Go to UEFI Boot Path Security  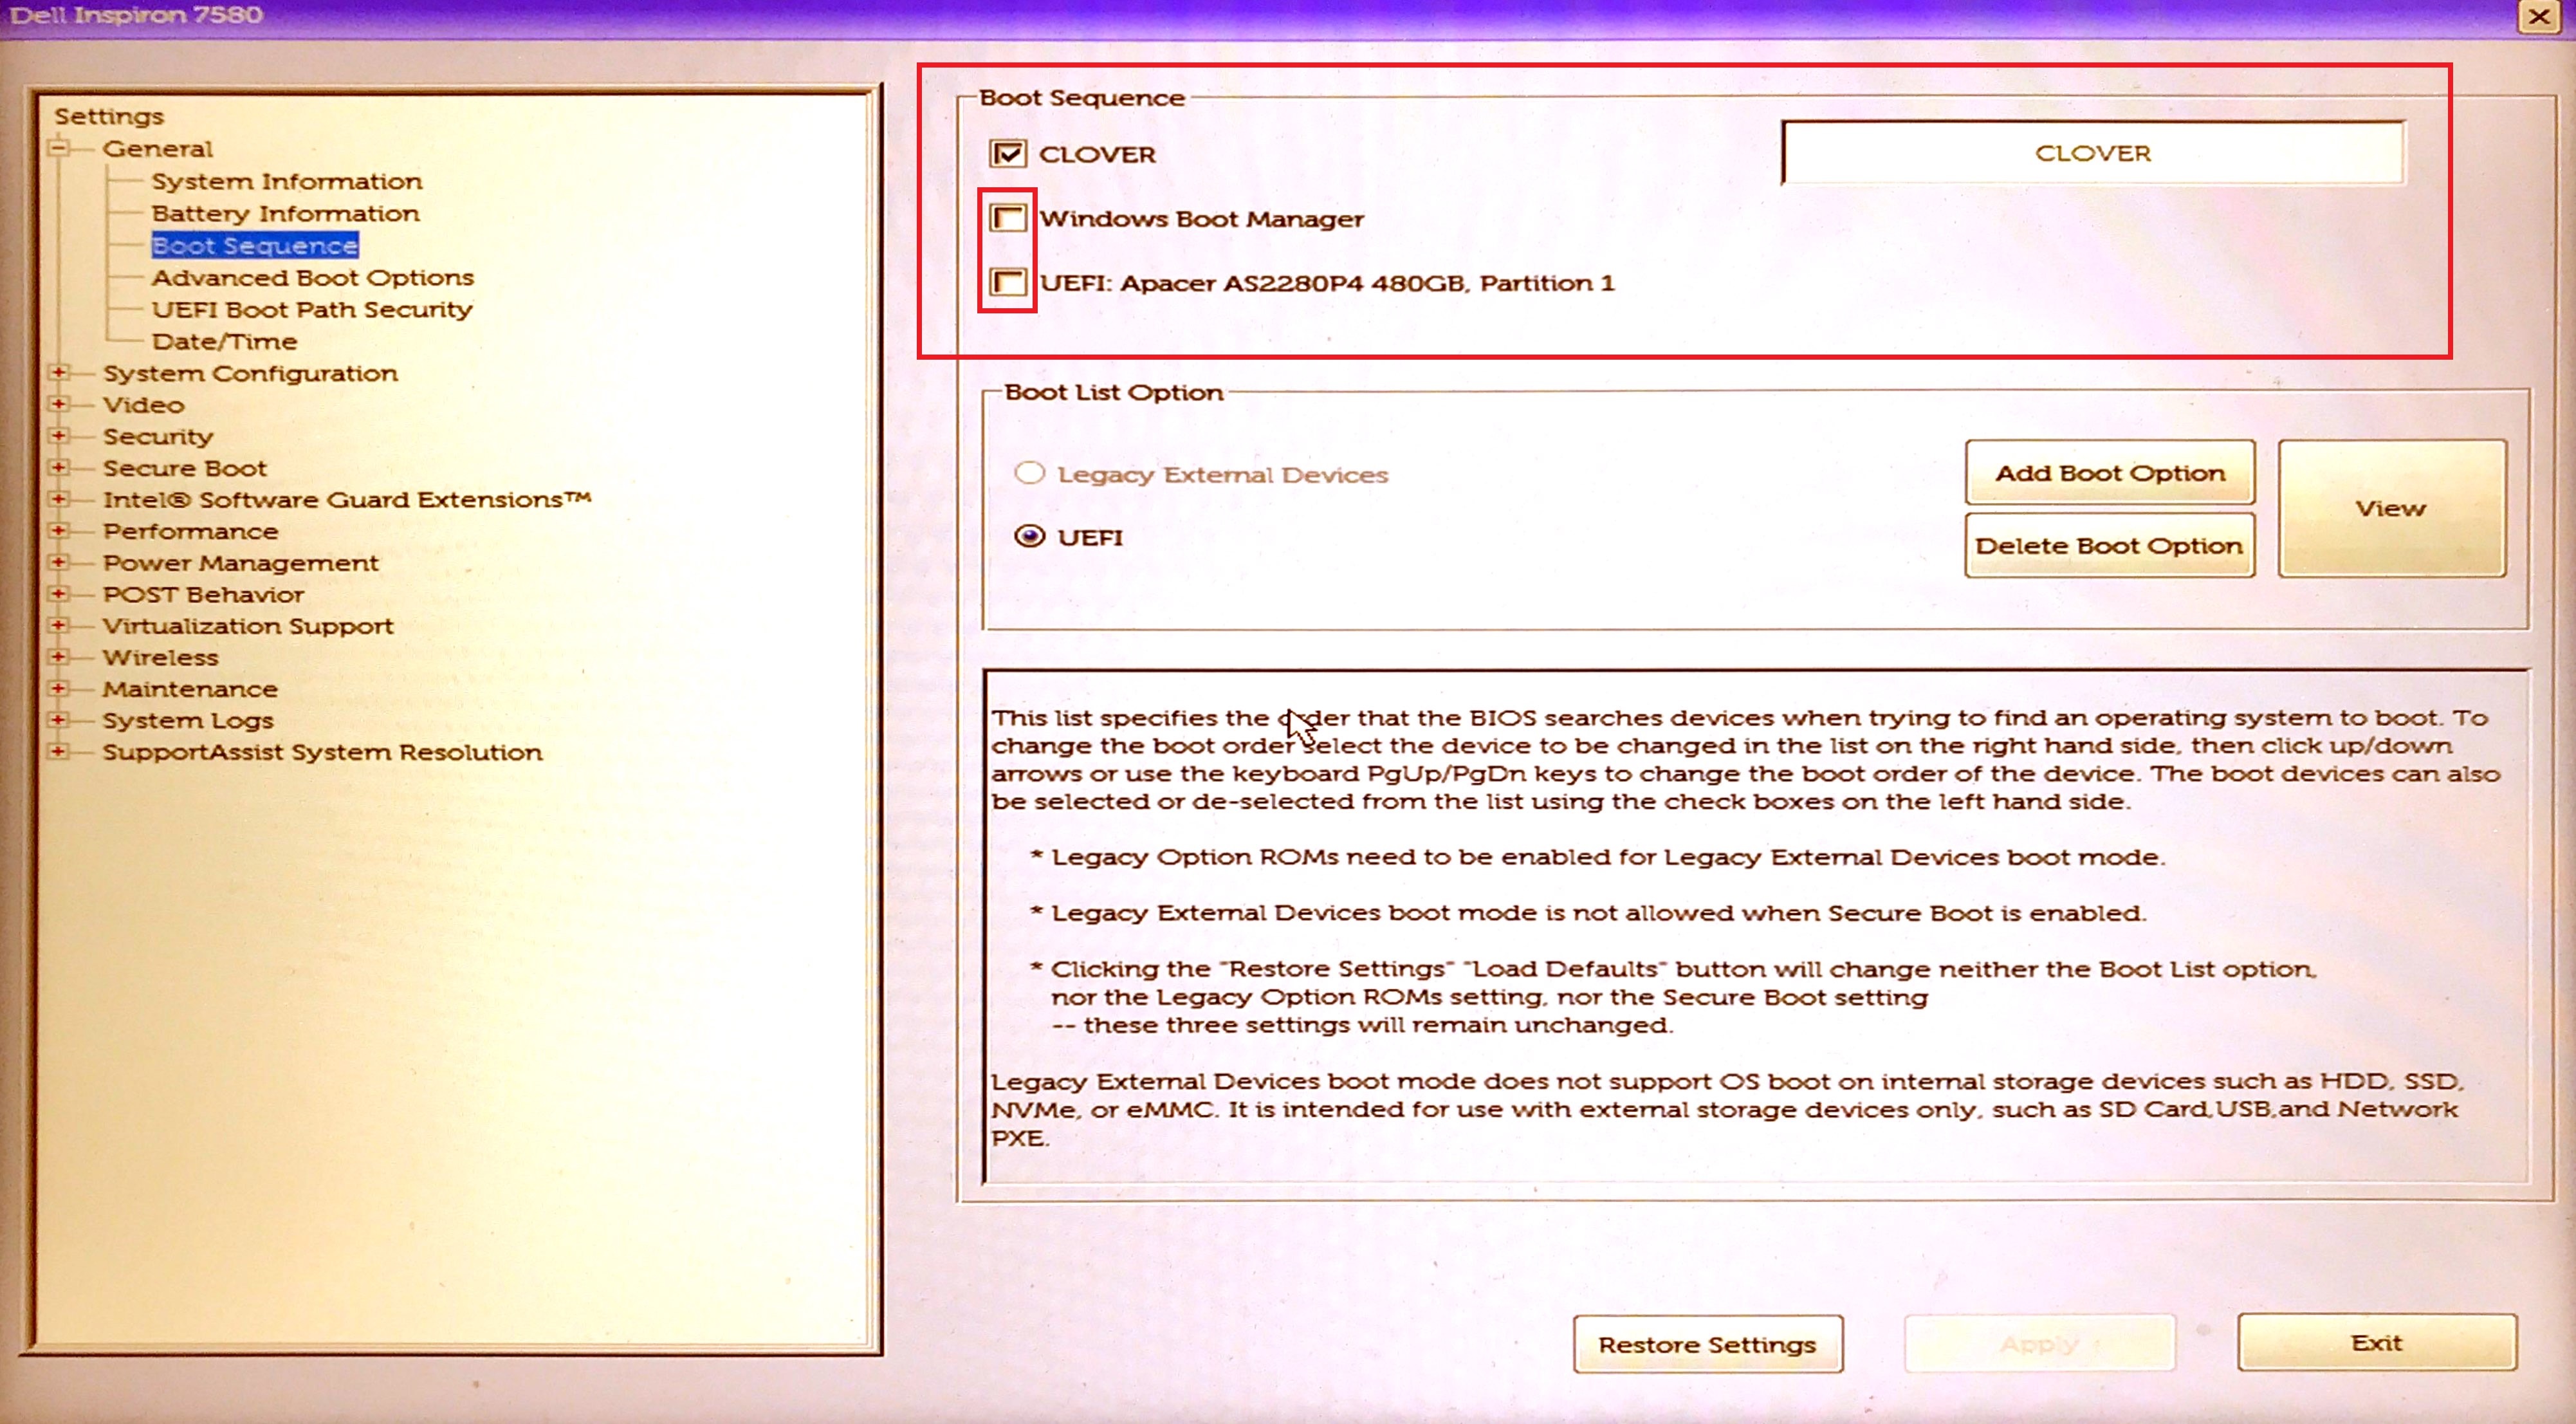[311, 309]
